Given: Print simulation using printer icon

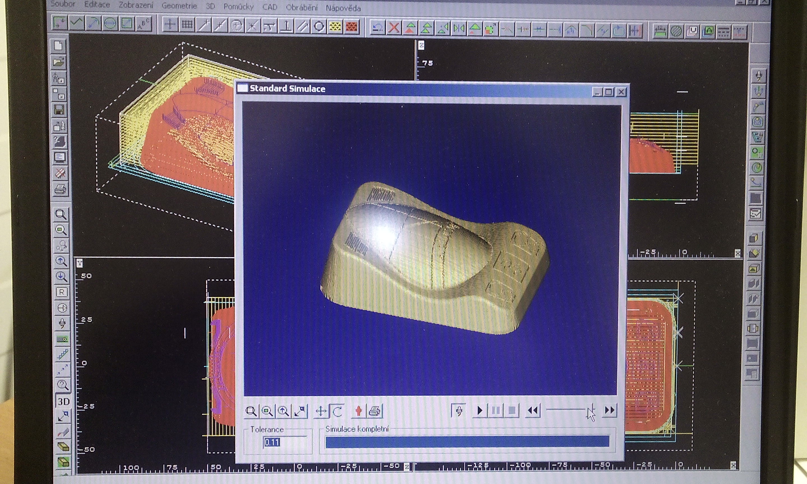Looking at the screenshot, I should tap(374, 411).
